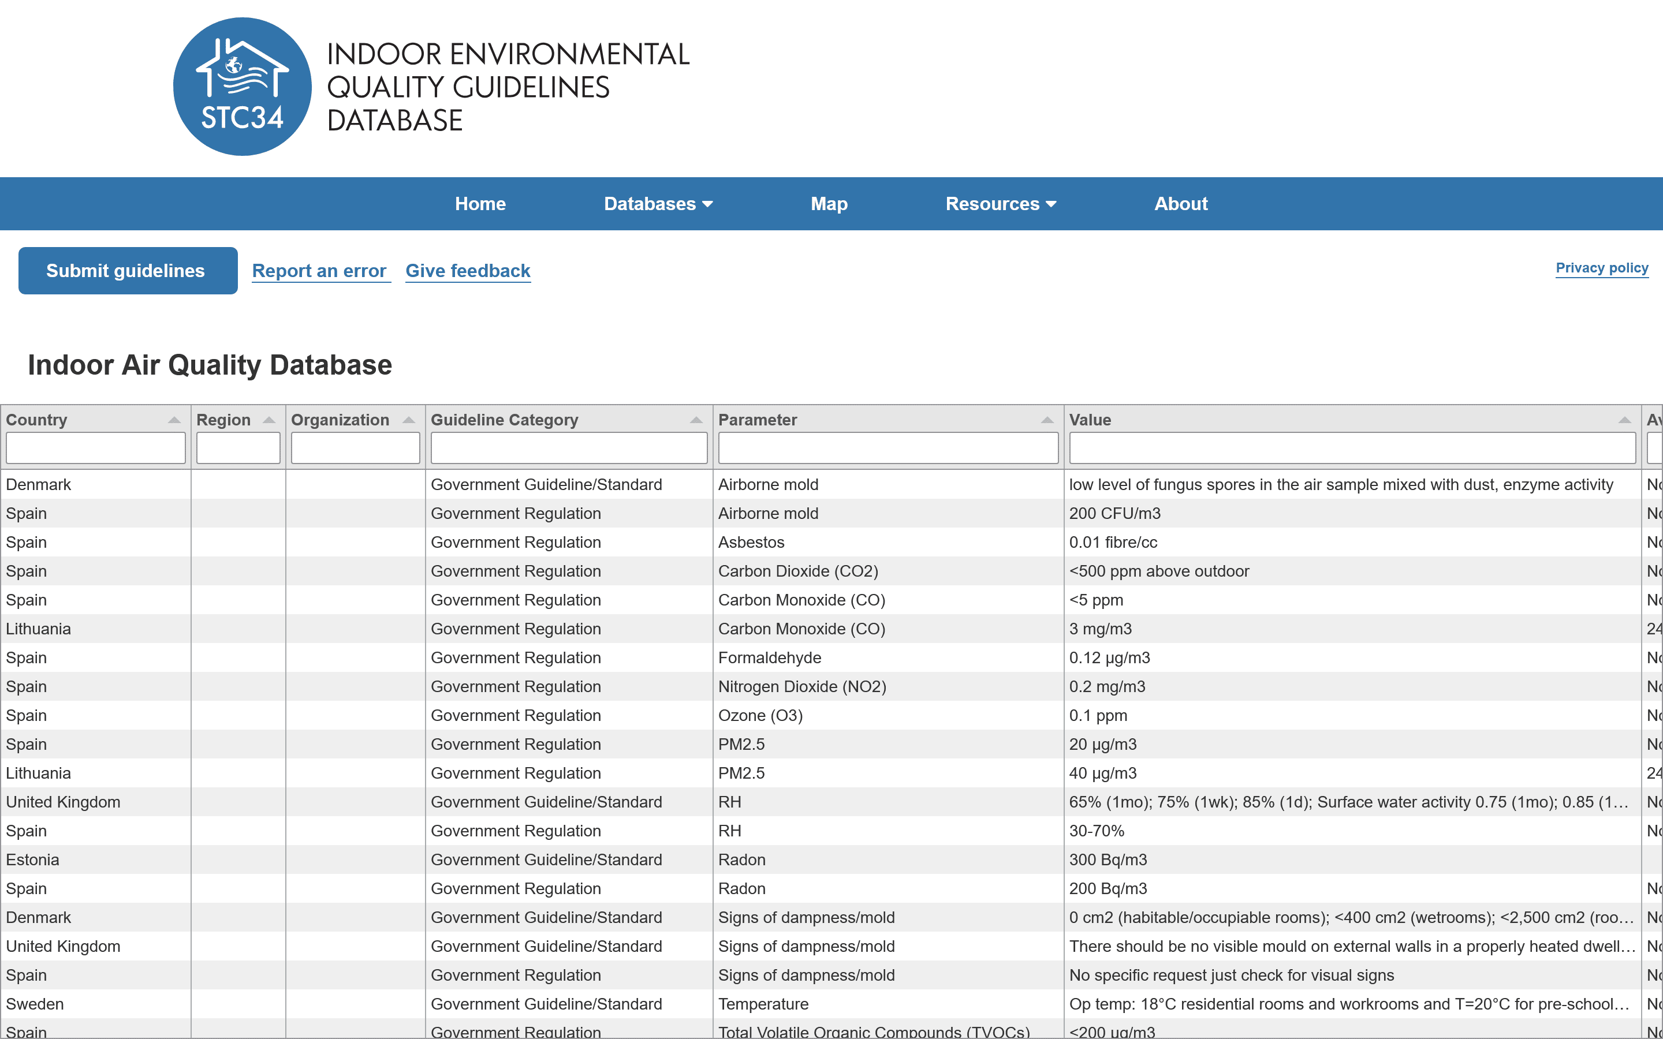The height and width of the screenshot is (1039, 1663).
Task: Sort by Guideline Category arrow
Action: pyautogui.click(x=696, y=420)
